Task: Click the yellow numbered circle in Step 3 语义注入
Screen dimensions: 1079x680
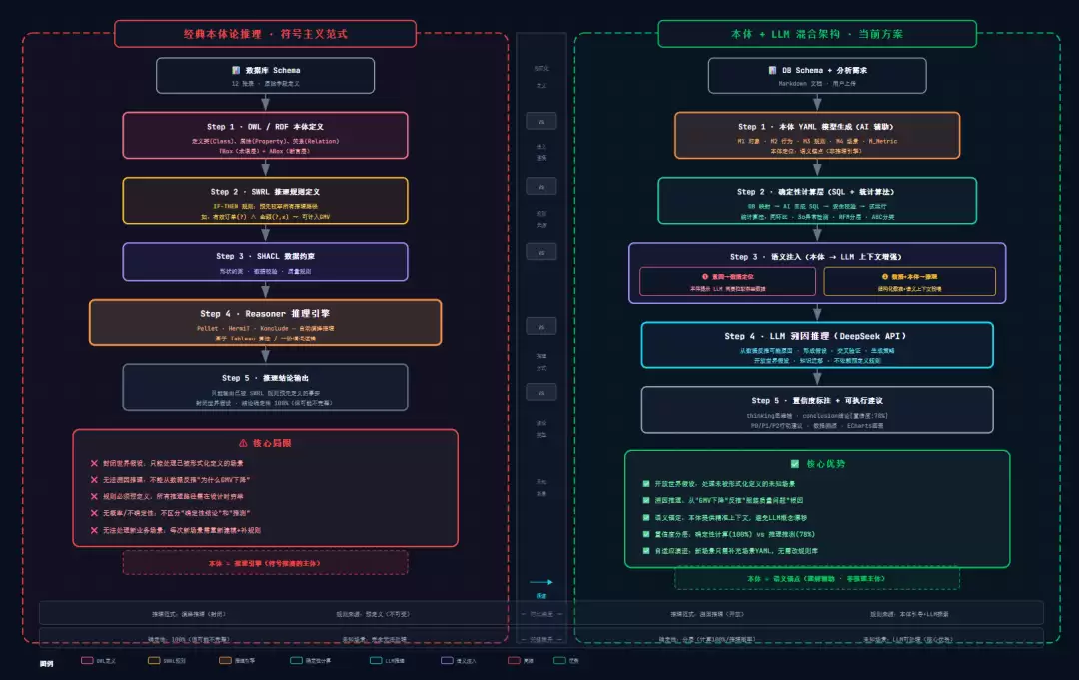Action: click(x=885, y=276)
